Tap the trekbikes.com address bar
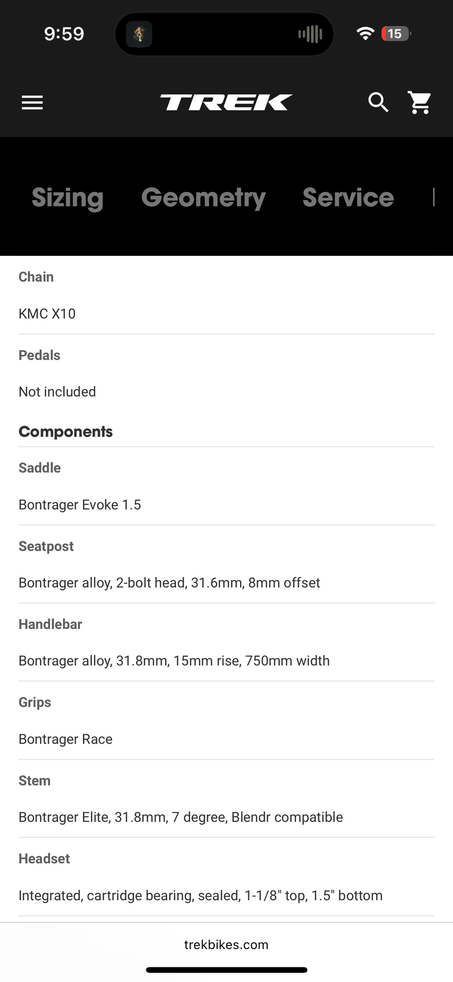The image size is (453, 982). click(x=226, y=944)
